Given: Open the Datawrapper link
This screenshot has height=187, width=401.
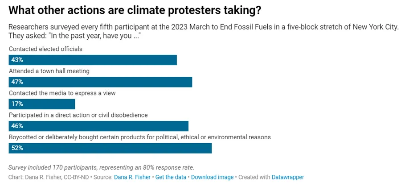Looking at the screenshot, I should click(x=288, y=177).
